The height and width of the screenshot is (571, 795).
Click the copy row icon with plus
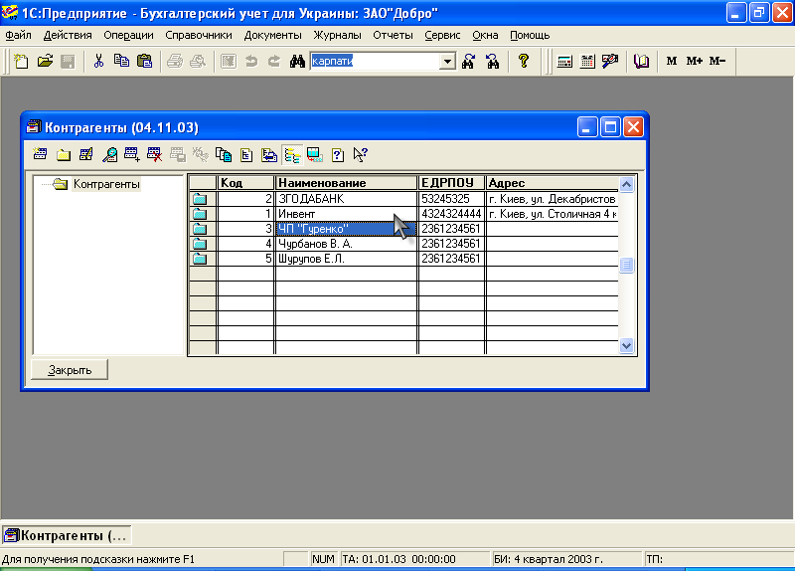[x=132, y=155]
